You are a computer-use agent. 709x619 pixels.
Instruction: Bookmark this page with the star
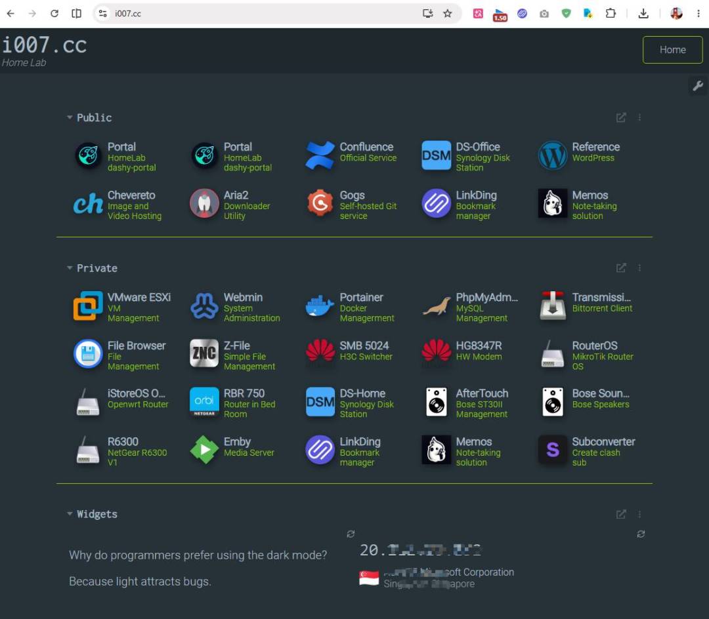(448, 14)
